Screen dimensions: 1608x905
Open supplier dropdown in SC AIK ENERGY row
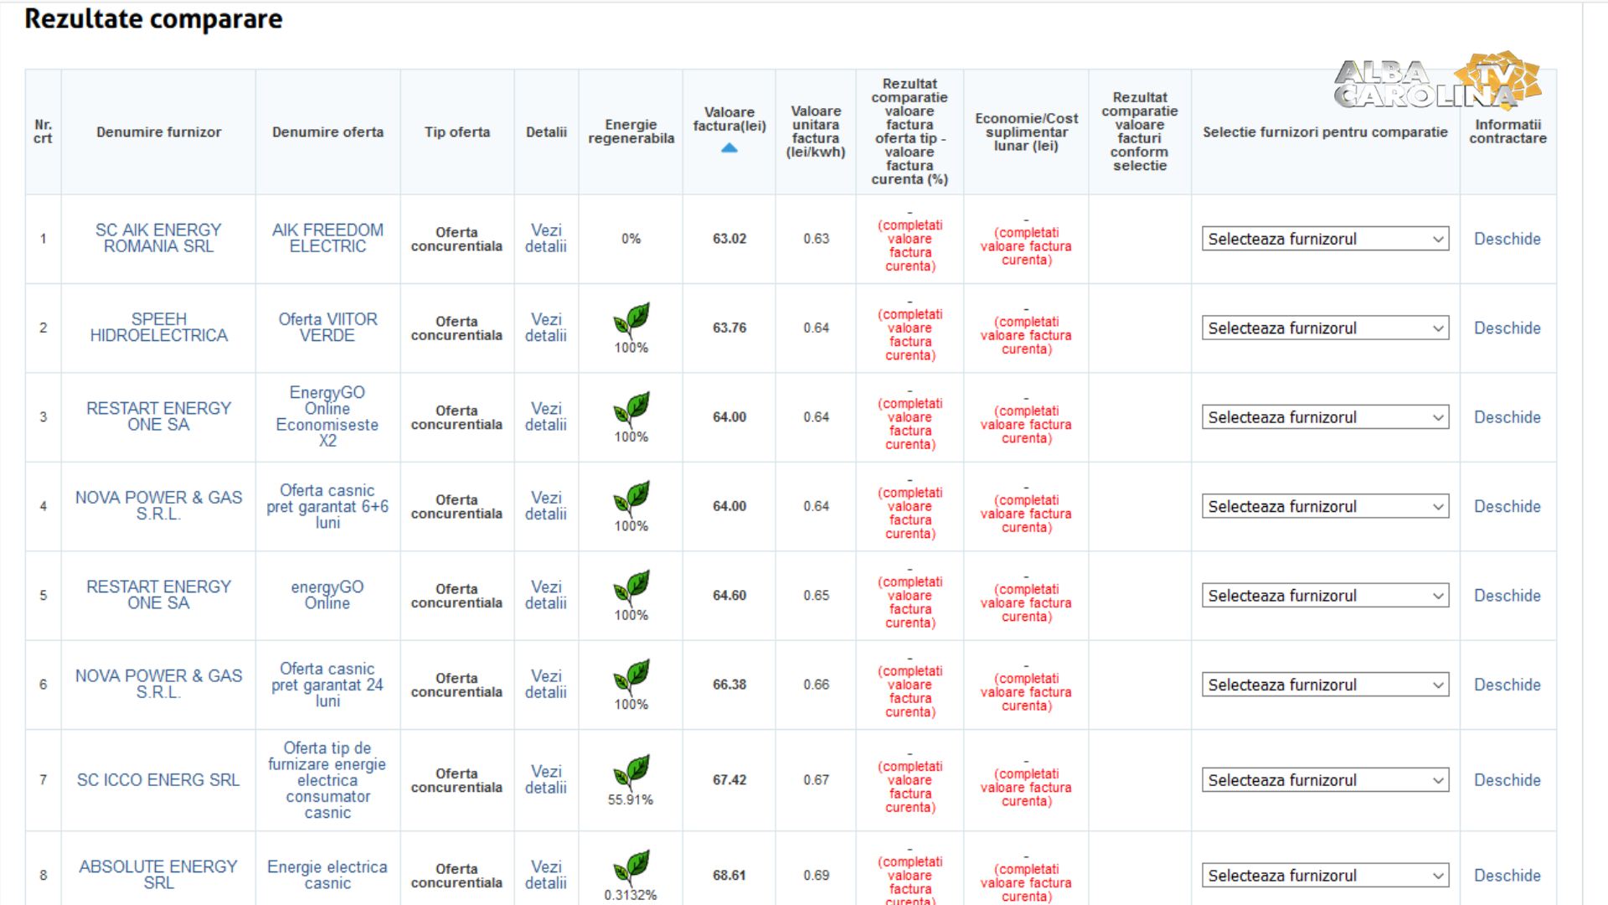click(1325, 239)
